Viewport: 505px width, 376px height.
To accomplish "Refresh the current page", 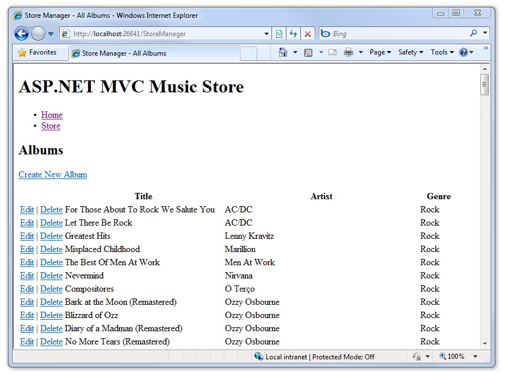I will point(293,33).
